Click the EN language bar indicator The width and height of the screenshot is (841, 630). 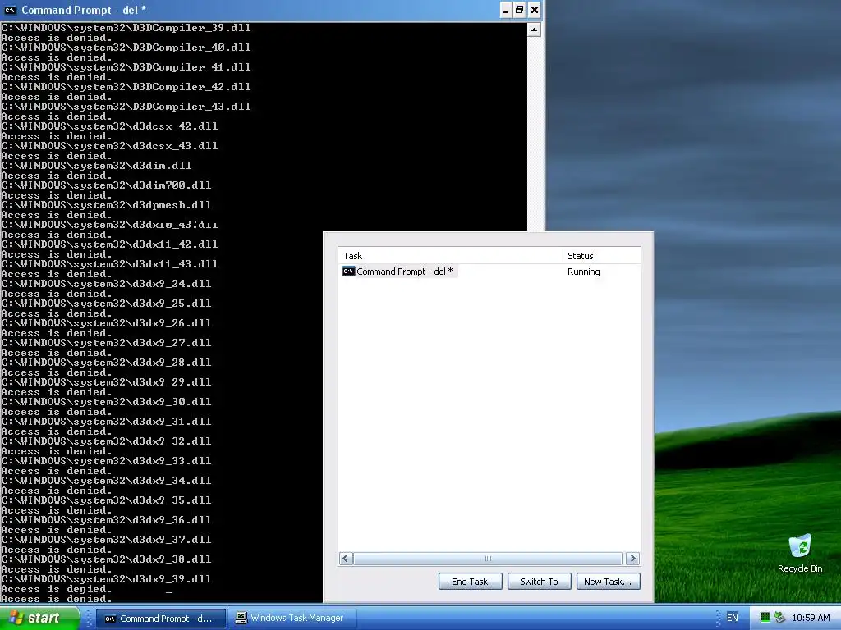(x=732, y=618)
